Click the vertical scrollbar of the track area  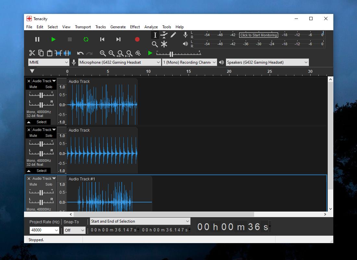pyautogui.click(x=330, y=136)
